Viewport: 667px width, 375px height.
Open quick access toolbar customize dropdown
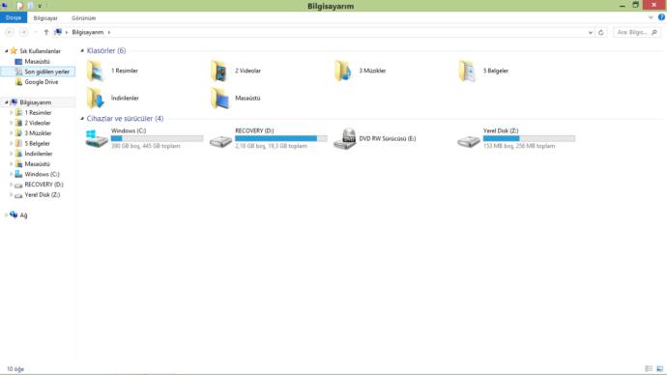[x=40, y=6]
